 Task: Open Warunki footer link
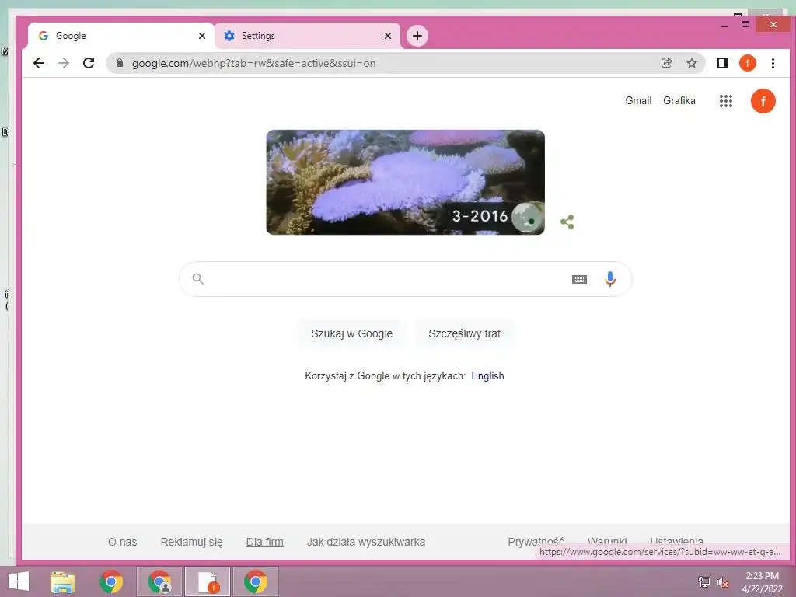tap(606, 541)
